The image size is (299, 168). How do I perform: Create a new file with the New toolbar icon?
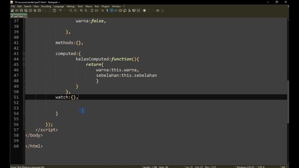[13, 11]
